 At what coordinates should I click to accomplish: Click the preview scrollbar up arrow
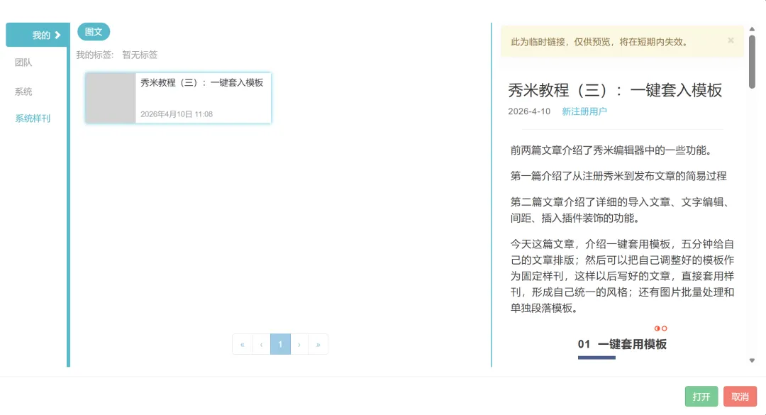[753, 29]
